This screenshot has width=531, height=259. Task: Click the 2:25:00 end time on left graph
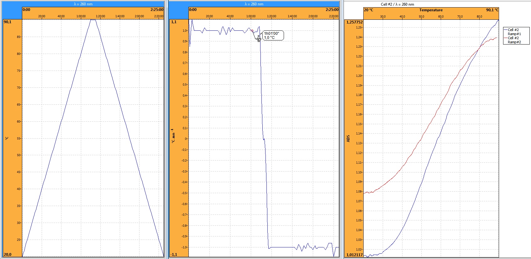pyautogui.click(x=157, y=10)
